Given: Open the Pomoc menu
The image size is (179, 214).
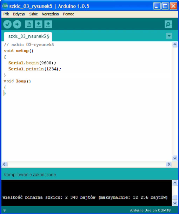Looking at the screenshot, I should (x=68, y=14).
